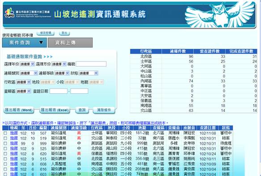Open 檢視 link for case 519

(x=14, y=138)
